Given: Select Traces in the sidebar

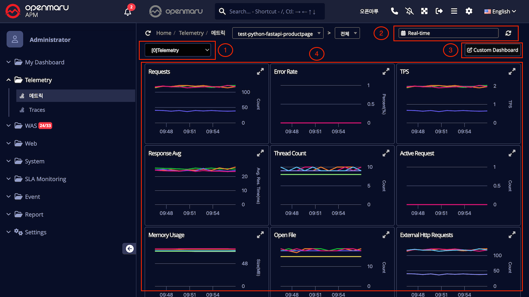Looking at the screenshot, I should coord(37,110).
